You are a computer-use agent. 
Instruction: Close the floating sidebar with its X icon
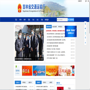[85, 43]
